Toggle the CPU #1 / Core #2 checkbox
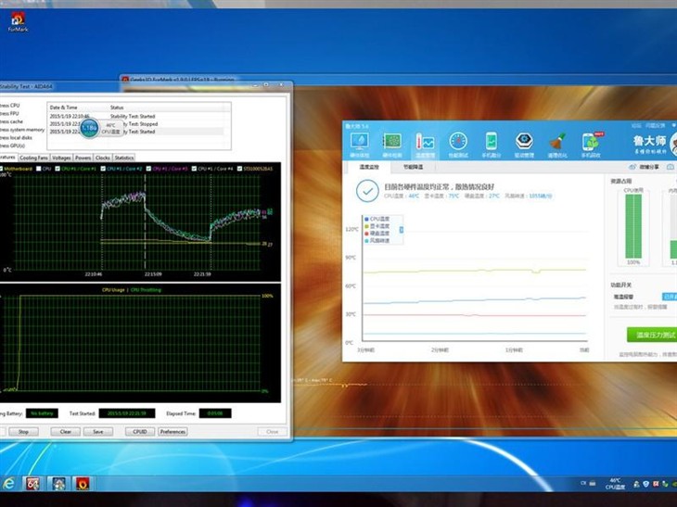Screen dimensions: 677x507 pos(103,169)
